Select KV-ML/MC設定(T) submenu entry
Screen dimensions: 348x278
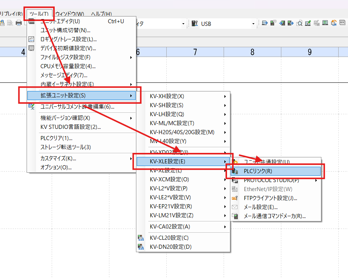tap(183, 123)
